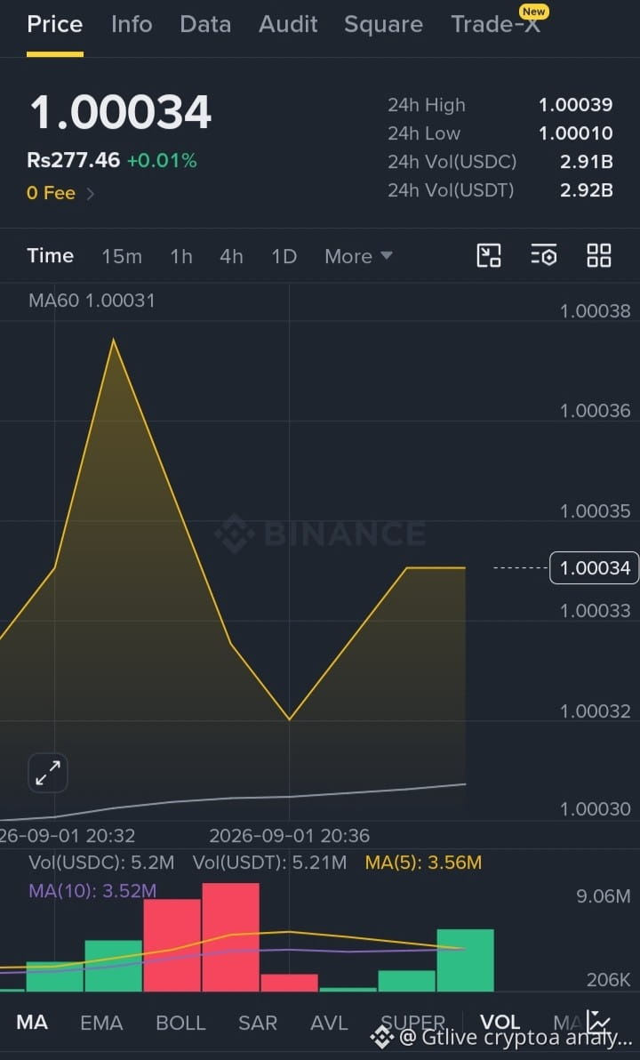
Task: Select the 15m timeframe
Action: 122,256
